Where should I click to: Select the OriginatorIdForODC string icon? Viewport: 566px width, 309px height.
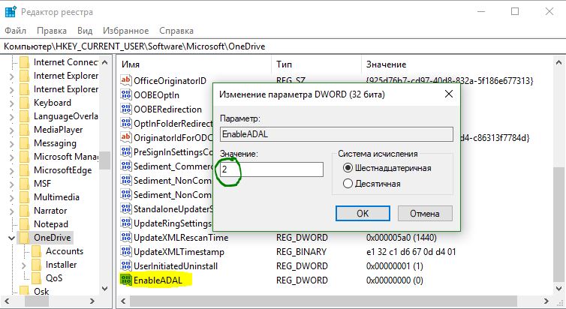(x=125, y=137)
